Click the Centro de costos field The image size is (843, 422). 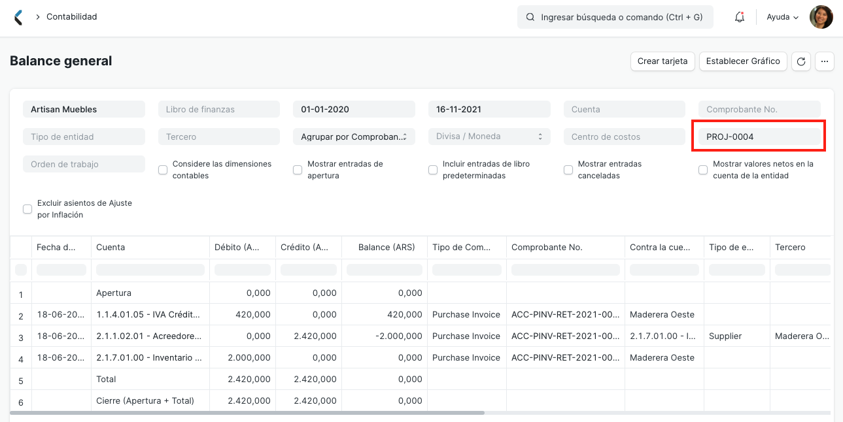point(625,137)
